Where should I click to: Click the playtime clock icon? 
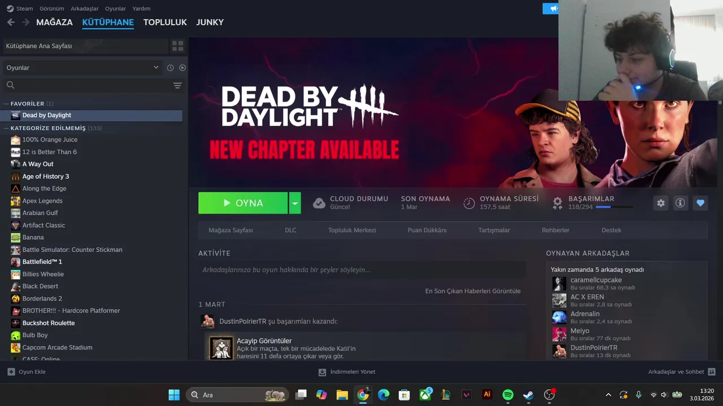tap(469, 203)
